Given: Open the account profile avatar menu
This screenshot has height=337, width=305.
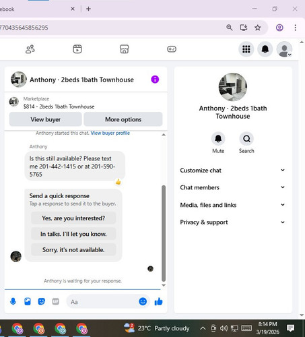Looking at the screenshot, I should [x=284, y=49].
